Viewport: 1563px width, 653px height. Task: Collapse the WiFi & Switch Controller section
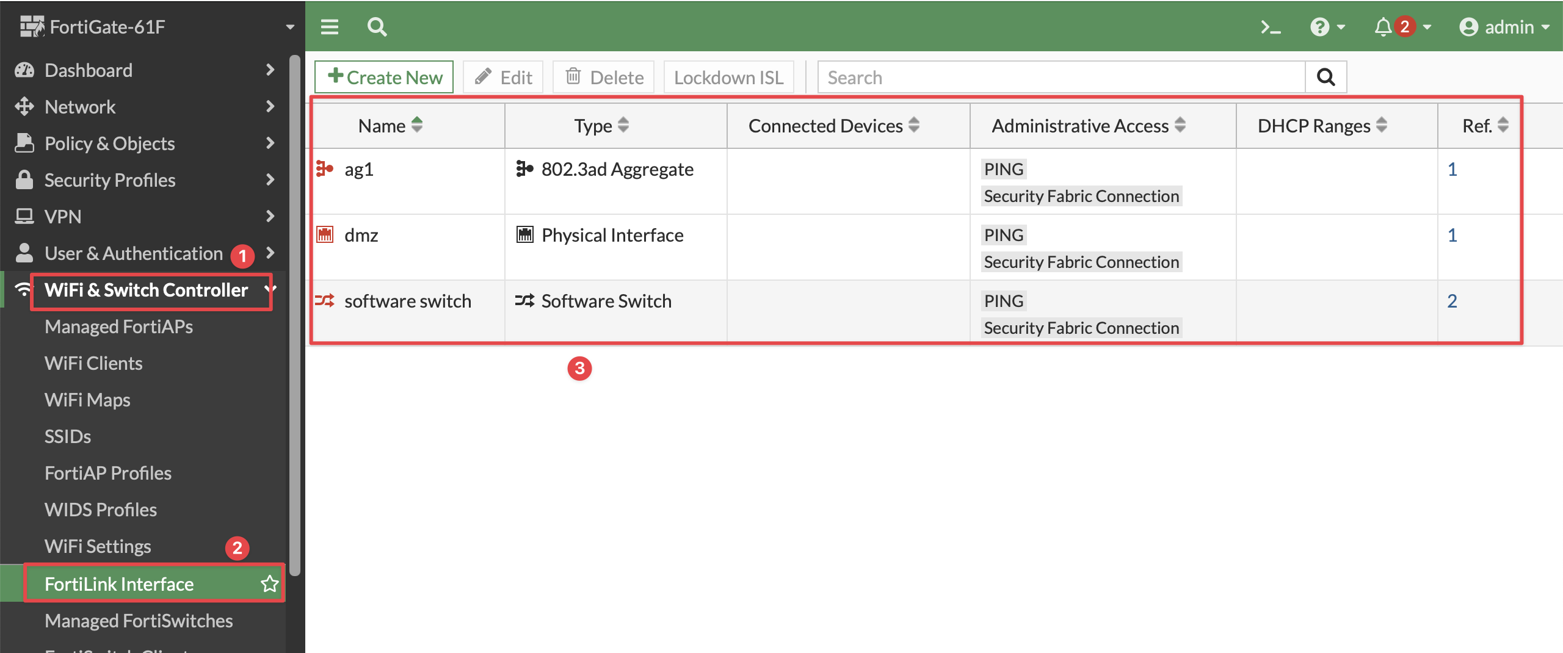point(270,289)
